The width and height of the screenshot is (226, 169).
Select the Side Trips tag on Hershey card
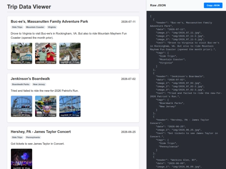click(x=17, y=137)
